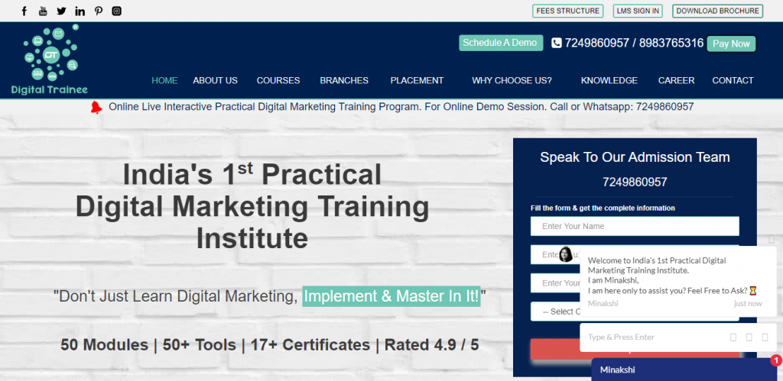This screenshot has height=381, width=783.
Task: Click the DOWNLOAD BROCHURE button
Action: tap(717, 11)
